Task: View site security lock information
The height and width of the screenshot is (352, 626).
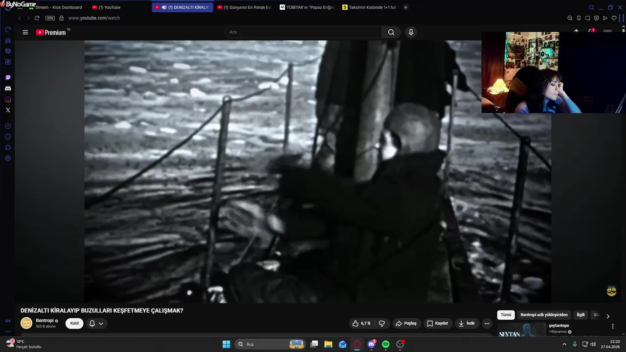Action: [61, 18]
